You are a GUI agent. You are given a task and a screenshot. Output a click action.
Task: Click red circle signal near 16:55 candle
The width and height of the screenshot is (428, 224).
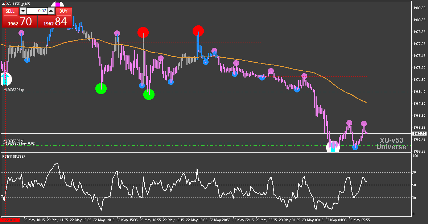tap(143, 33)
